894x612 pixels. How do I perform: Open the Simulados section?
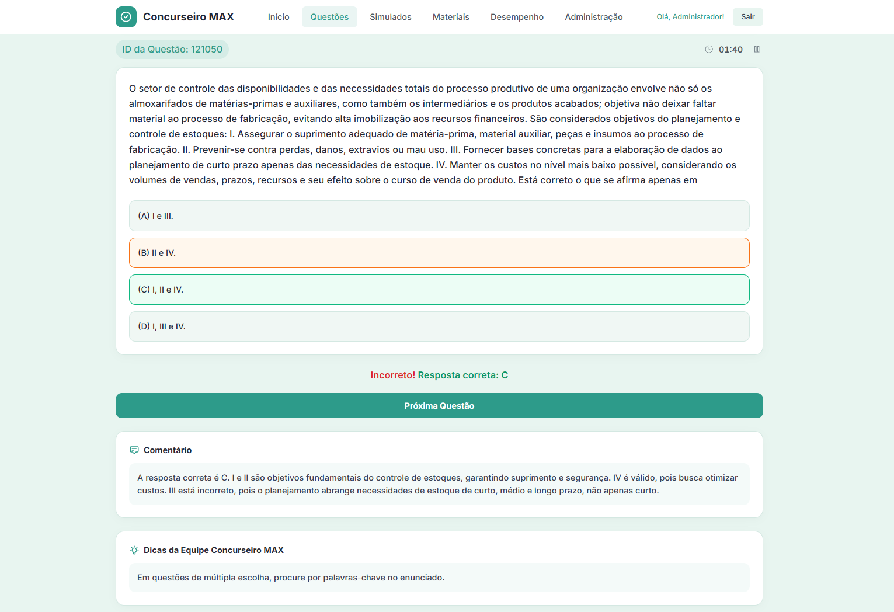[390, 17]
